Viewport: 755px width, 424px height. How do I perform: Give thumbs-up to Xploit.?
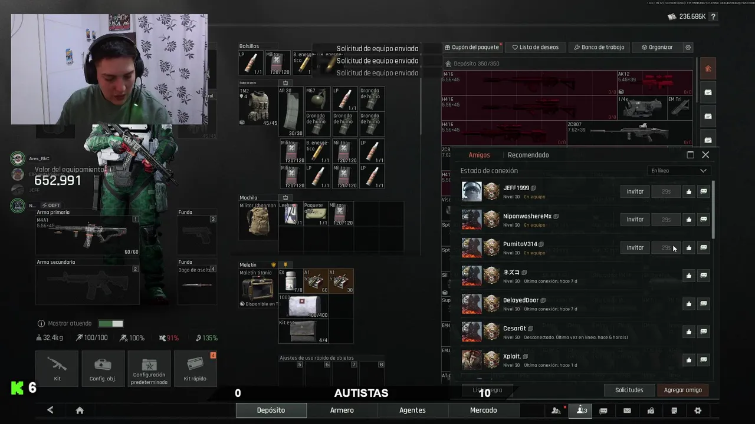(x=688, y=360)
